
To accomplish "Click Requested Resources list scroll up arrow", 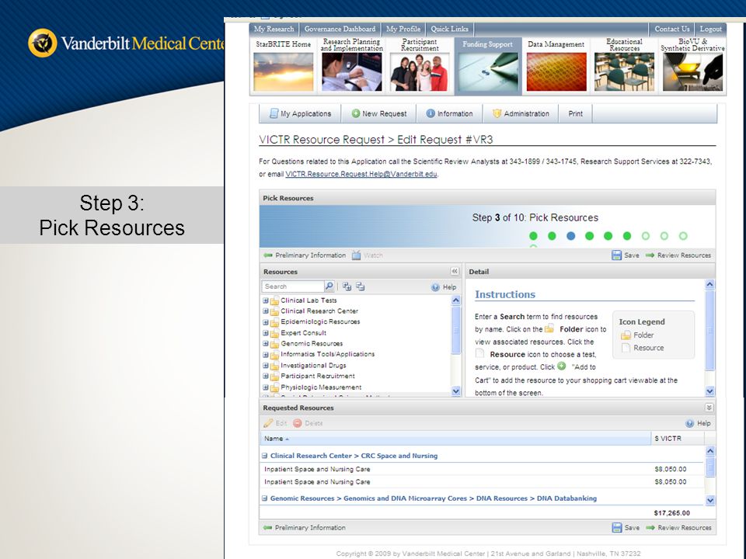I will (709, 450).
